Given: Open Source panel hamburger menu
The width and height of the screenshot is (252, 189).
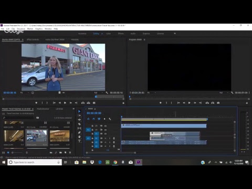Looking at the screenshot, I should 23,40.
